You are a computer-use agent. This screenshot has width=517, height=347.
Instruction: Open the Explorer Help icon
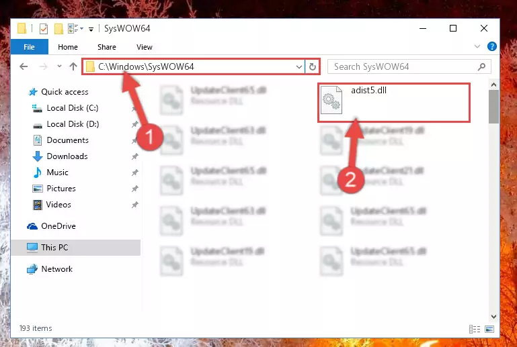491,46
